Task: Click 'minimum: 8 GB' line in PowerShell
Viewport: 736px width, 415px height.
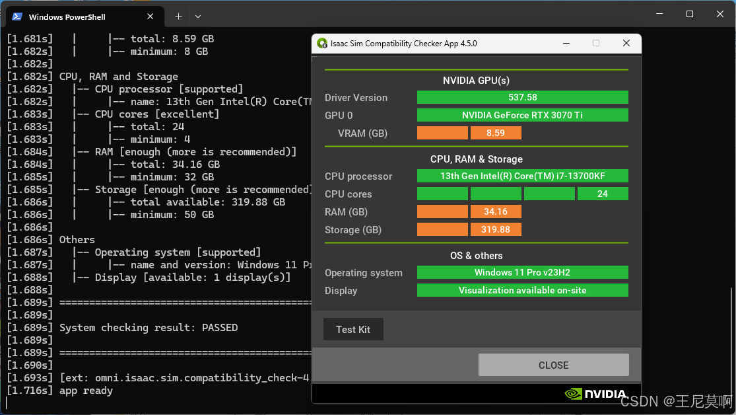Action: click(x=169, y=52)
